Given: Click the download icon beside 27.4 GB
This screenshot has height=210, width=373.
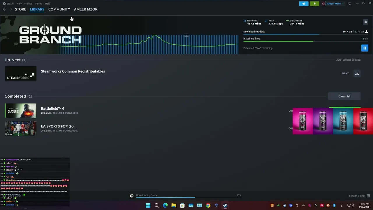Looking at the screenshot, I should click(x=366, y=32).
